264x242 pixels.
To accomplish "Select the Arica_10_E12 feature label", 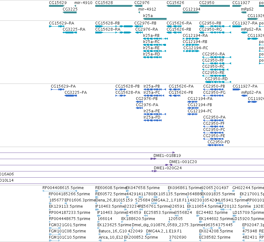I will [x=111, y=237].
